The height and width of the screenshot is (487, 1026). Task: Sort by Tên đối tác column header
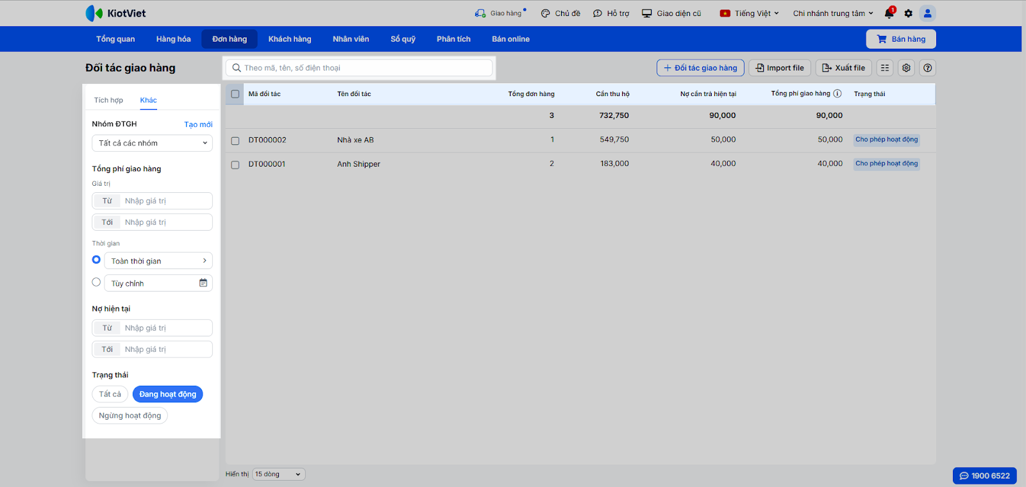(354, 94)
